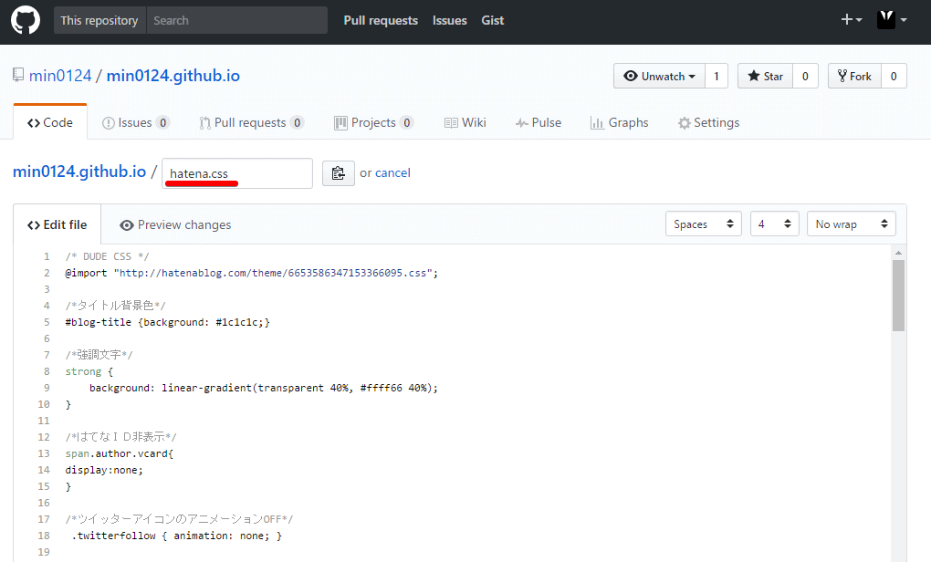Screen dimensions: 931x562
Task: Open the Projects tab
Action: [x=373, y=122]
